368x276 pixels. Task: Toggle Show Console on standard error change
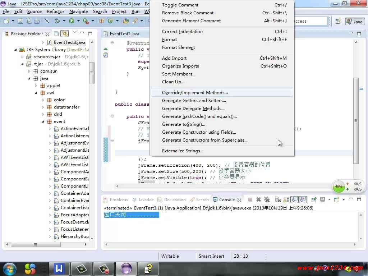pos(303,199)
